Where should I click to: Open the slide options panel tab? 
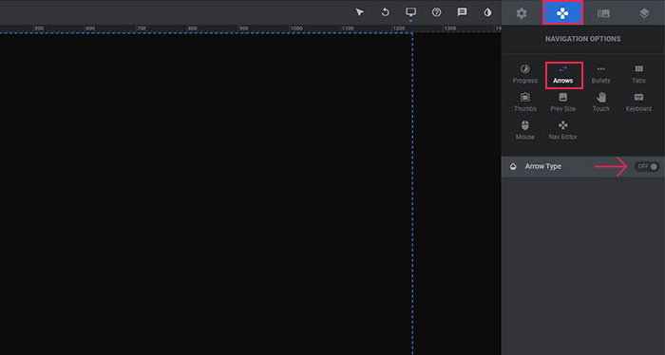point(603,13)
